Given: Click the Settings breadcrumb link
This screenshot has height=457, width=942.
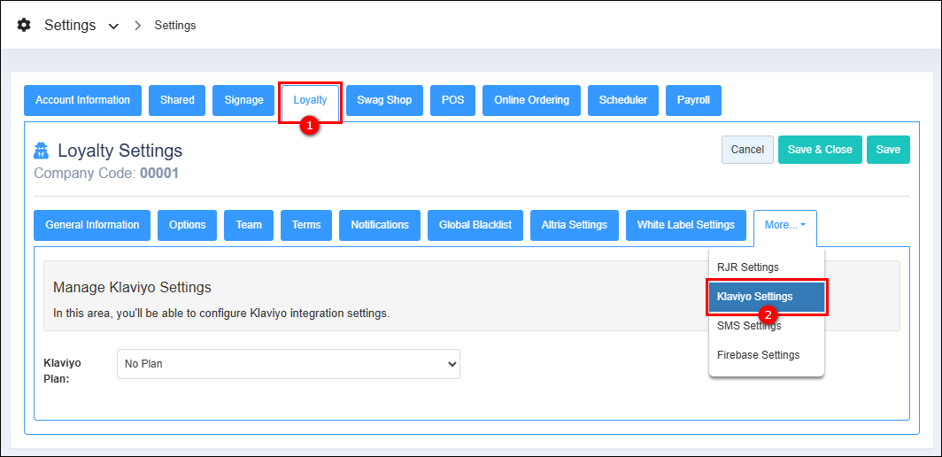Looking at the screenshot, I should coord(175,26).
